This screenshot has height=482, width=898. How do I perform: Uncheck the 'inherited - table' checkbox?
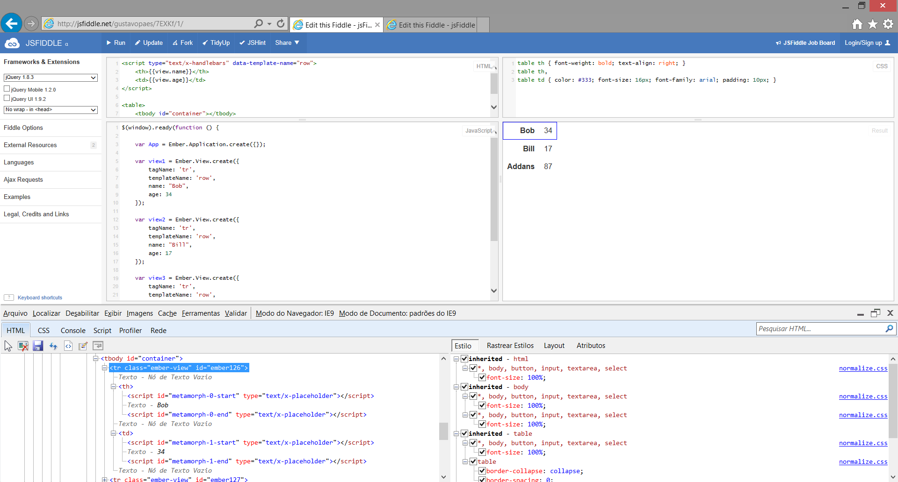pyautogui.click(x=464, y=433)
